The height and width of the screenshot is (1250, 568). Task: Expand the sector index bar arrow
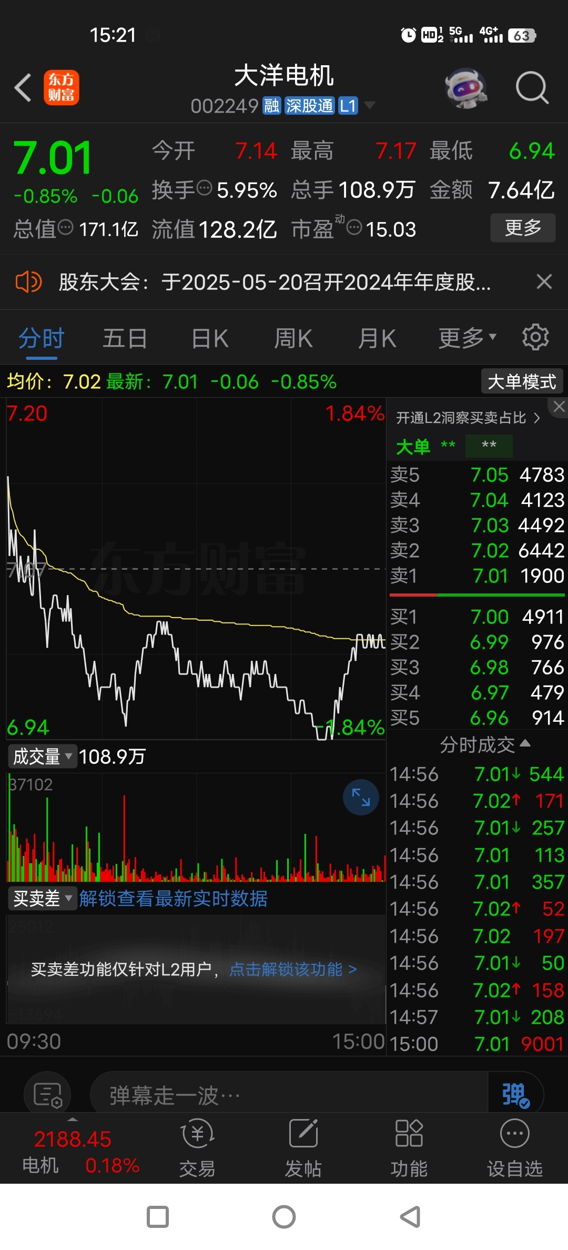[x=73, y=1119]
